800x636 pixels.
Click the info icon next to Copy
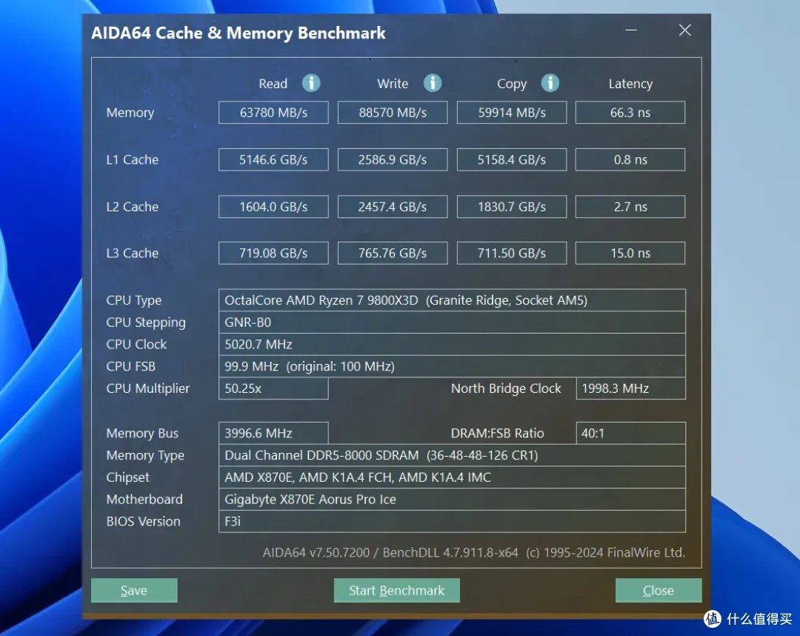(x=550, y=83)
